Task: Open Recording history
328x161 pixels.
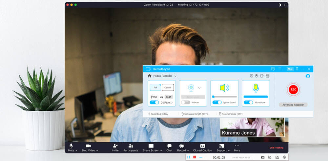Action: pos(158,114)
